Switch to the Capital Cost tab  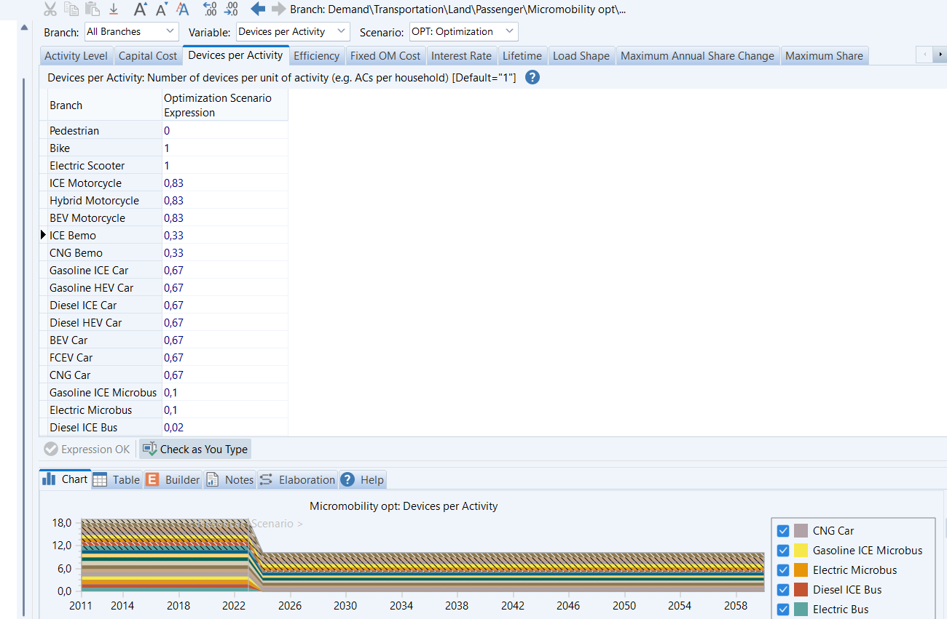point(148,56)
